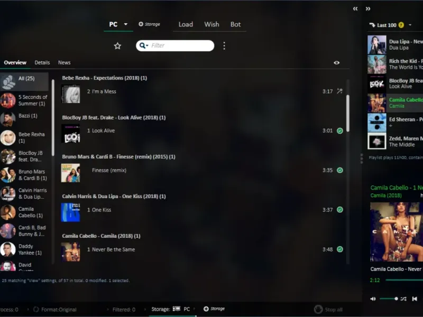
Task: Play Ed Sheeran entry in the playlist
Action: pos(395,123)
